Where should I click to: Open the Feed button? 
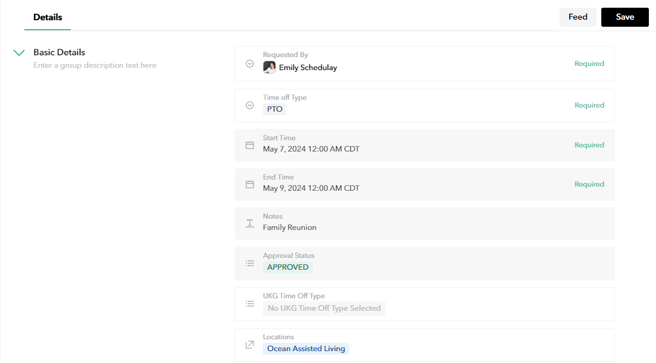coord(577,17)
